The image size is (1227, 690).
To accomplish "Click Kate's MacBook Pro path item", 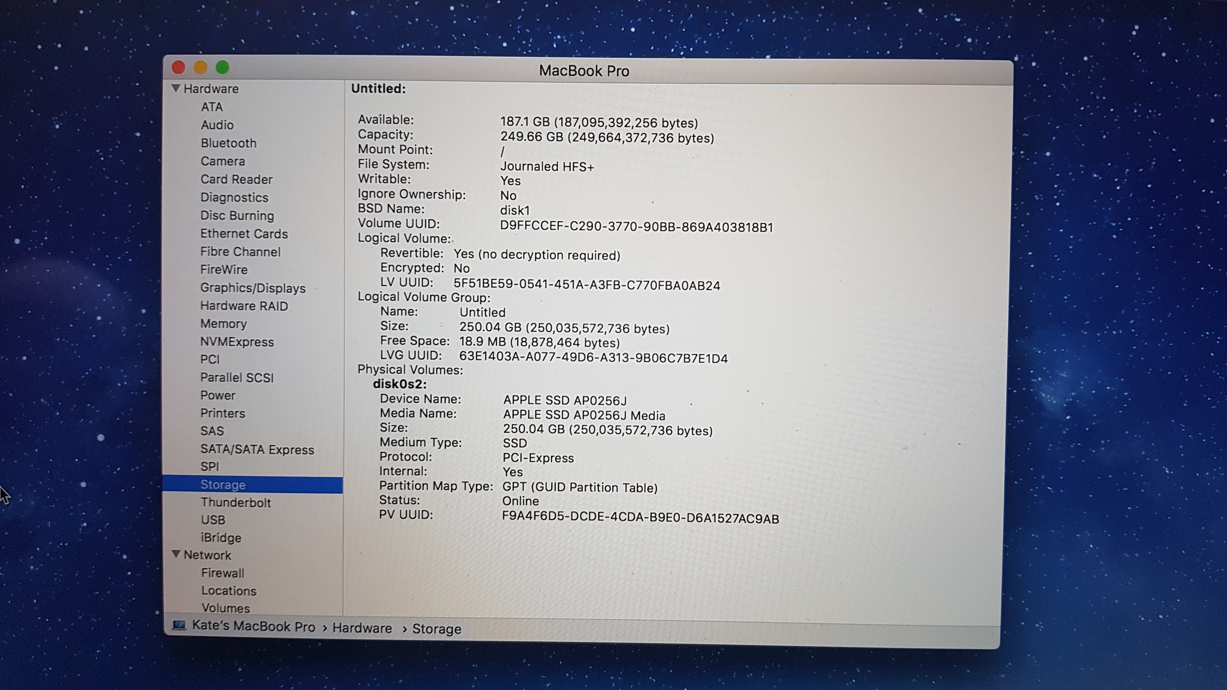I will 253,626.
